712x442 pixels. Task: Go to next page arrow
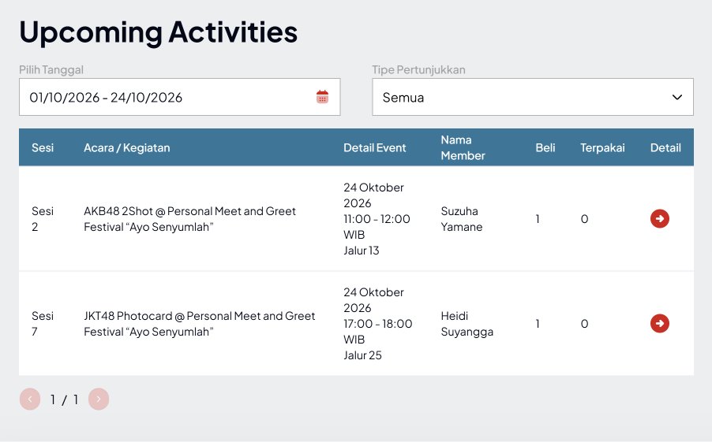[x=99, y=399]
